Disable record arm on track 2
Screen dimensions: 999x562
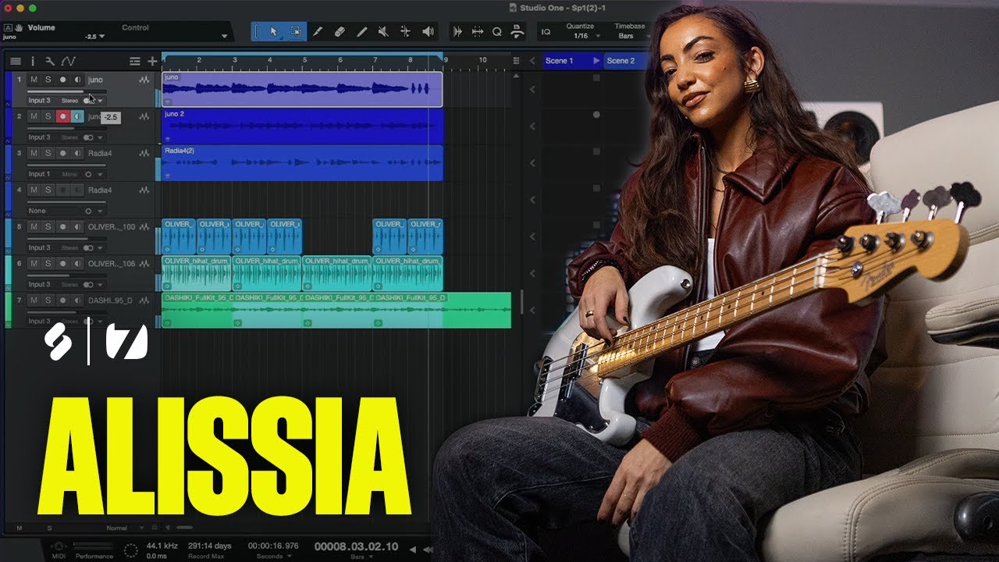click(x=62, y=116)
